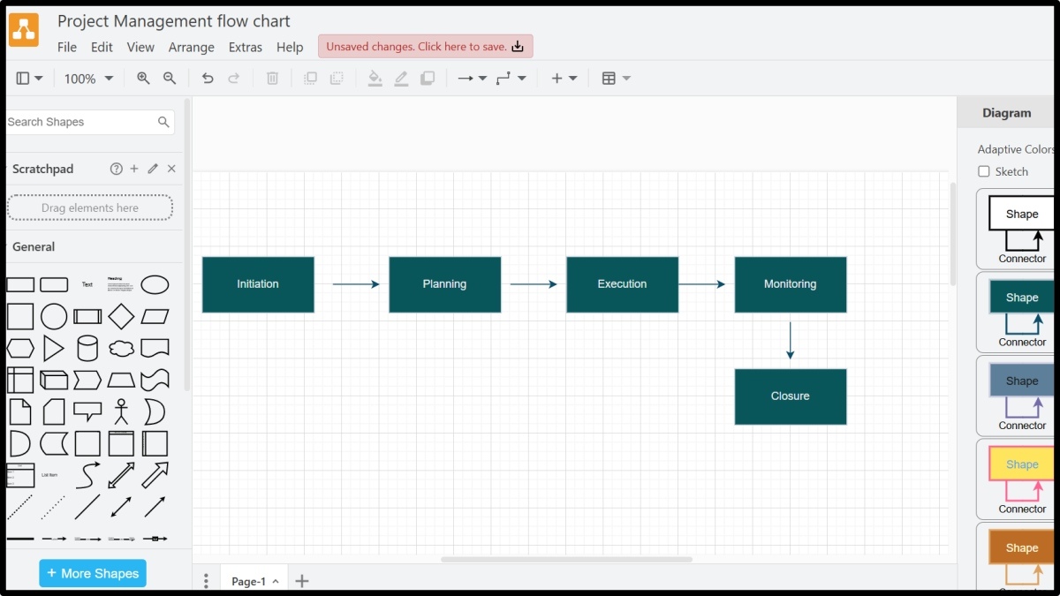Close the Scratchpad section
1060x596 pixels.
(171, 169)
